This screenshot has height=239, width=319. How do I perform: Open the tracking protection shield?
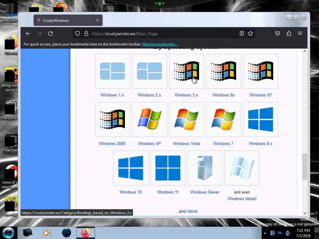pyautogui.click(x=78, y=34)
